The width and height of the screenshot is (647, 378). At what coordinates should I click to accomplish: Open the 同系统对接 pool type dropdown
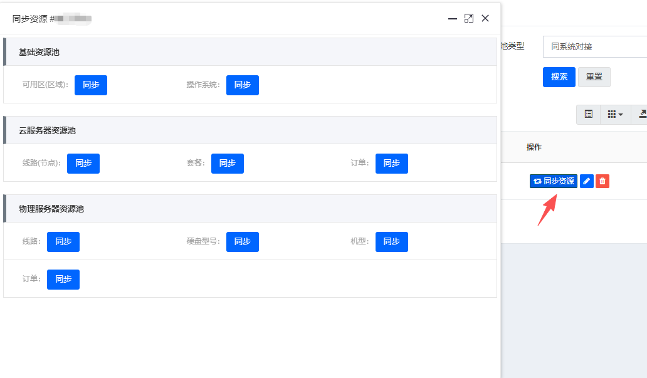[594, 46]
